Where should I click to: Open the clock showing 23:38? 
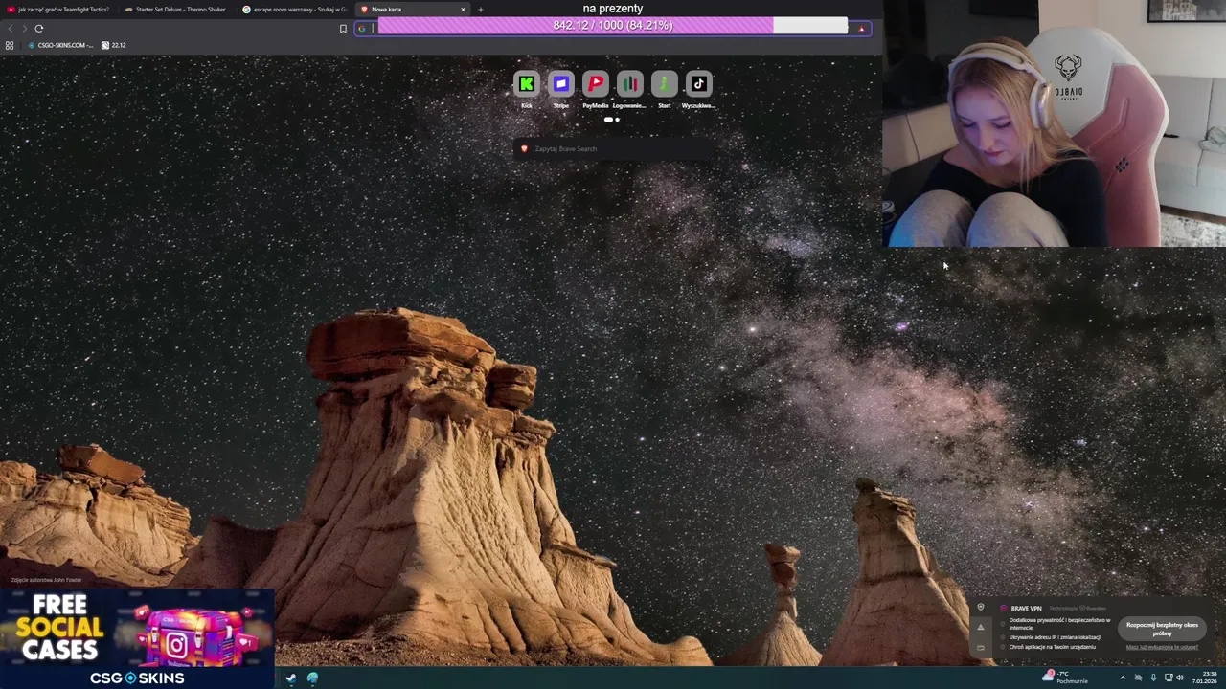[1206, 678]
